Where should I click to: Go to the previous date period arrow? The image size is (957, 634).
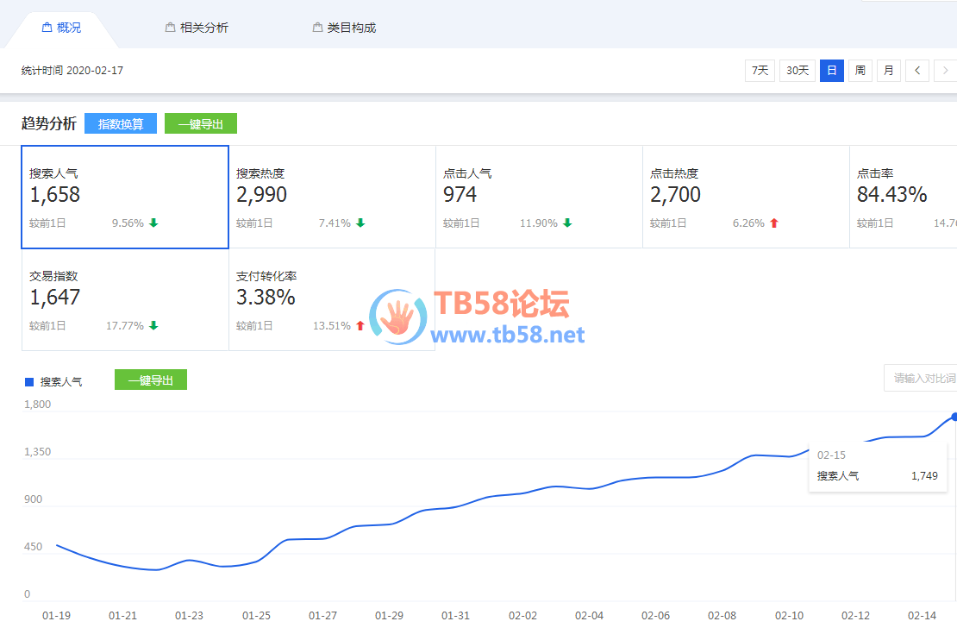tap(917, 70)
